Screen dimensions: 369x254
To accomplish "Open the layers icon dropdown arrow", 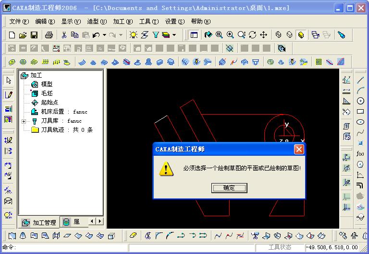I will pos(174,35).
